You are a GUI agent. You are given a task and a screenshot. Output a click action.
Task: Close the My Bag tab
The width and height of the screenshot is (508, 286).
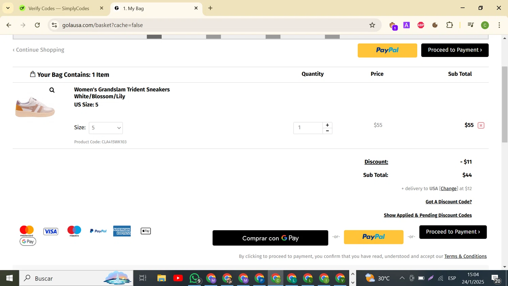196,8
